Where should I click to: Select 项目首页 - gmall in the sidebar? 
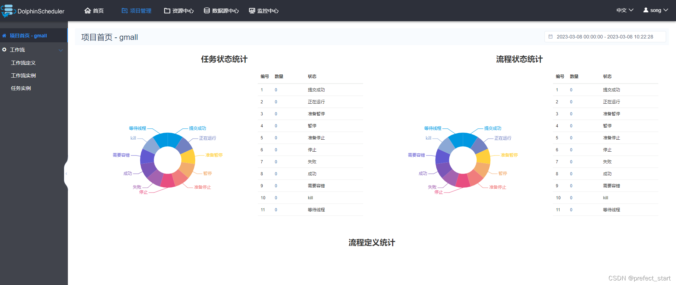(x=34, y=36)
